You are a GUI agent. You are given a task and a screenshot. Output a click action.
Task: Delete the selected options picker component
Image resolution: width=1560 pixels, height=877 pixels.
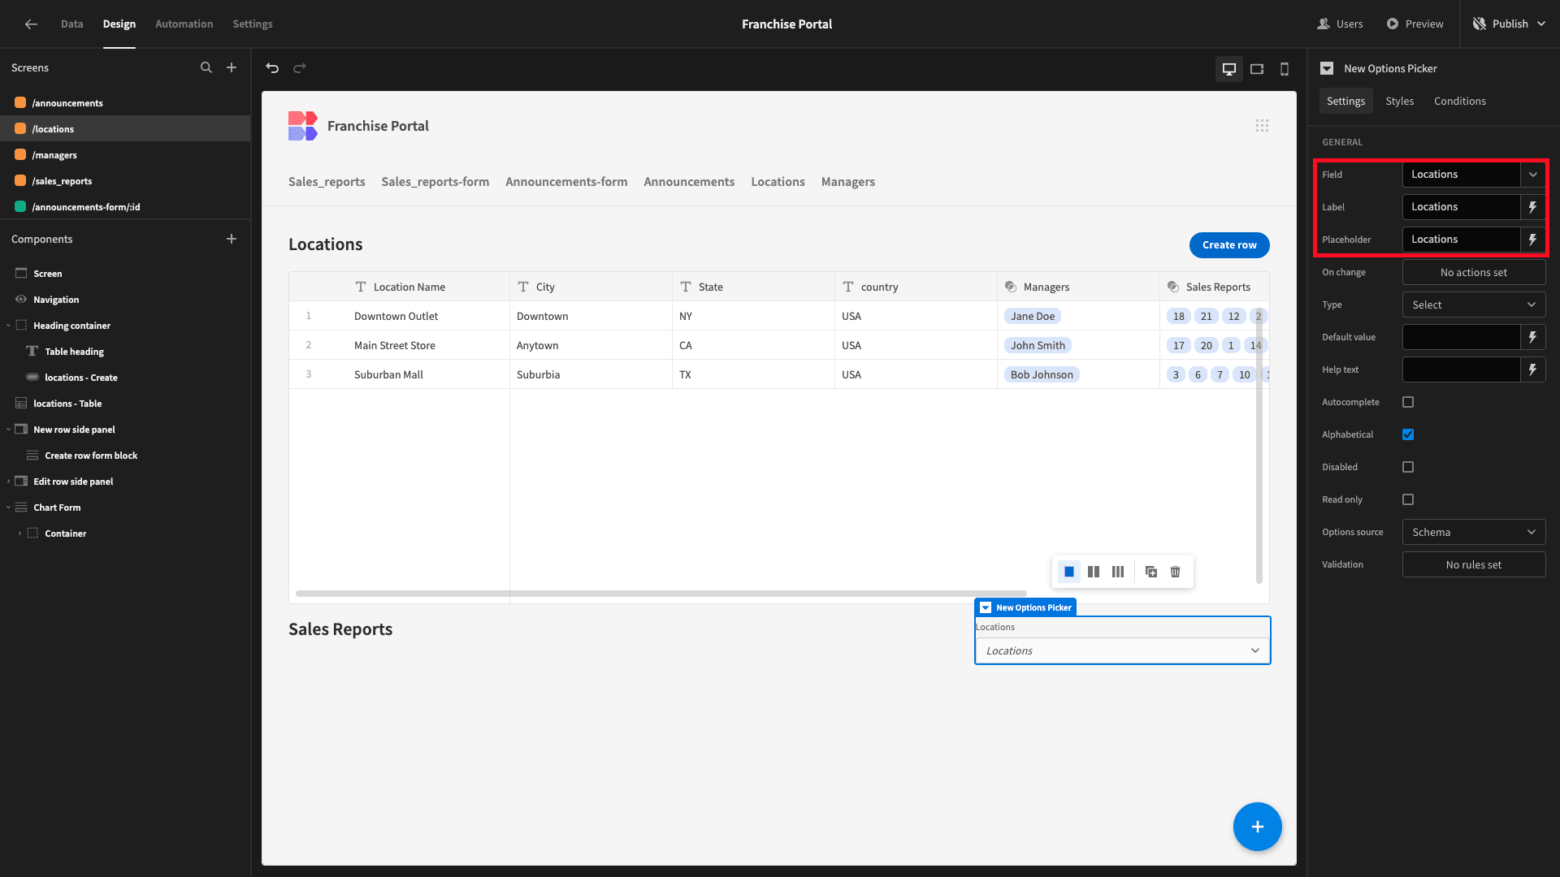(x=1176, y=572)
